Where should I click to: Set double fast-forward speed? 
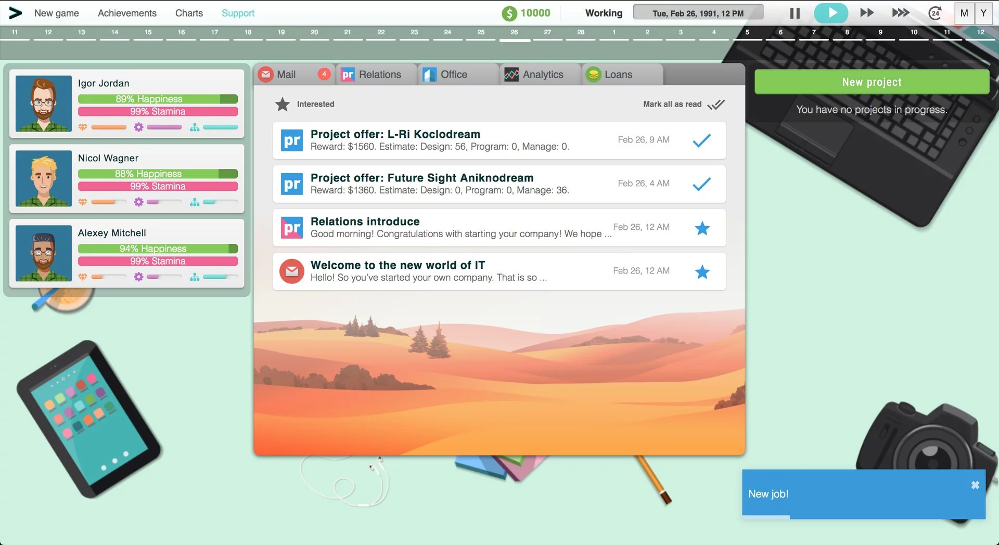point(866,13)
